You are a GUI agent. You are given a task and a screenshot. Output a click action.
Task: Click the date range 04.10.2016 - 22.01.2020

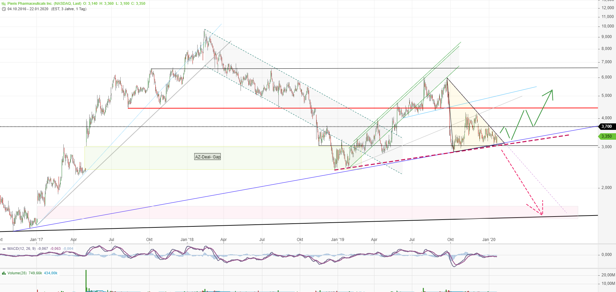(28, 9)
